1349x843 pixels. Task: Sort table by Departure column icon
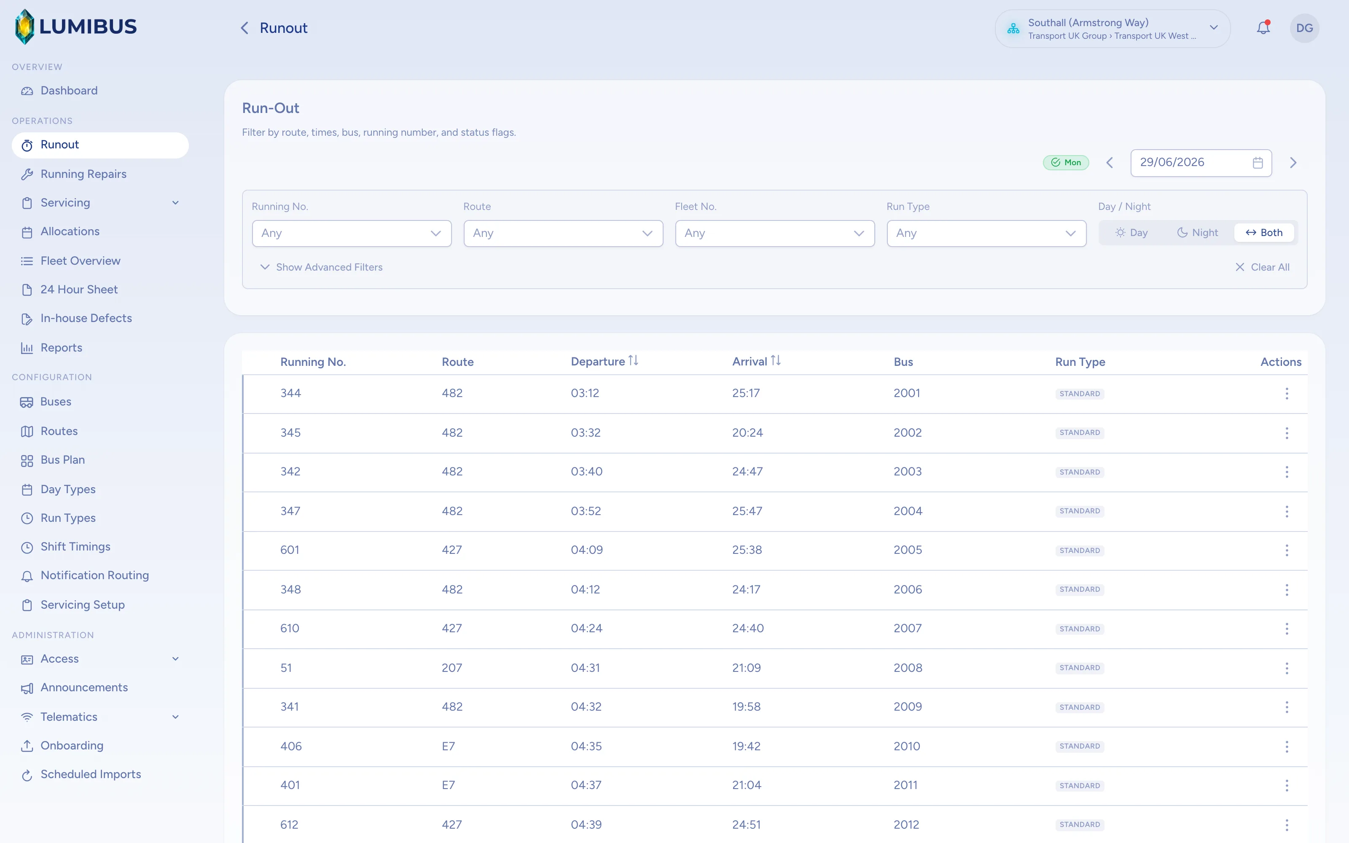tap(633, 361)
